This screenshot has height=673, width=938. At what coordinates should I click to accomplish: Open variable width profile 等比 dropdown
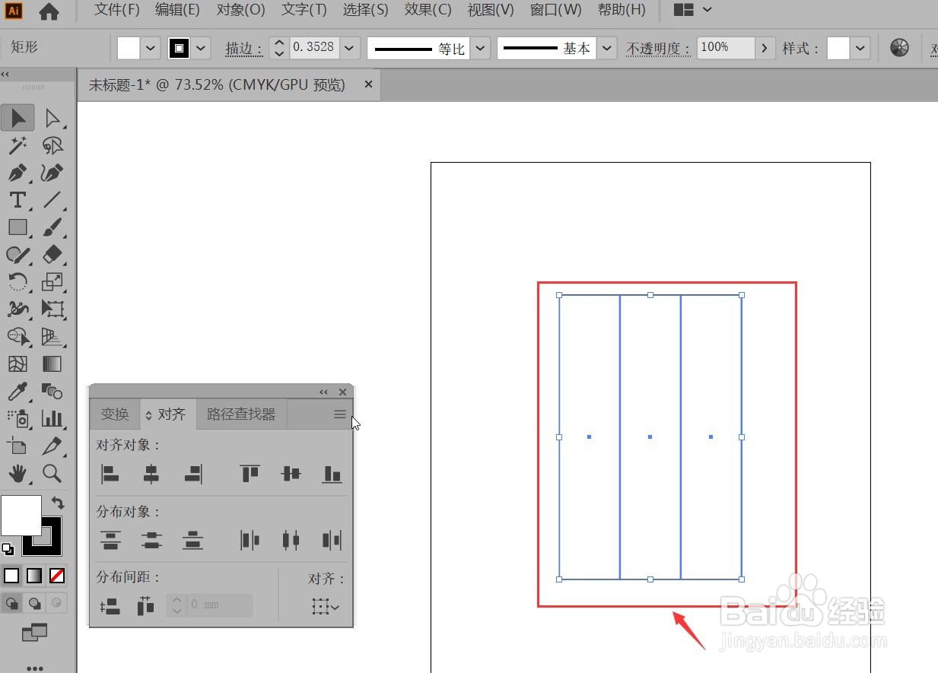pos(480,48)
